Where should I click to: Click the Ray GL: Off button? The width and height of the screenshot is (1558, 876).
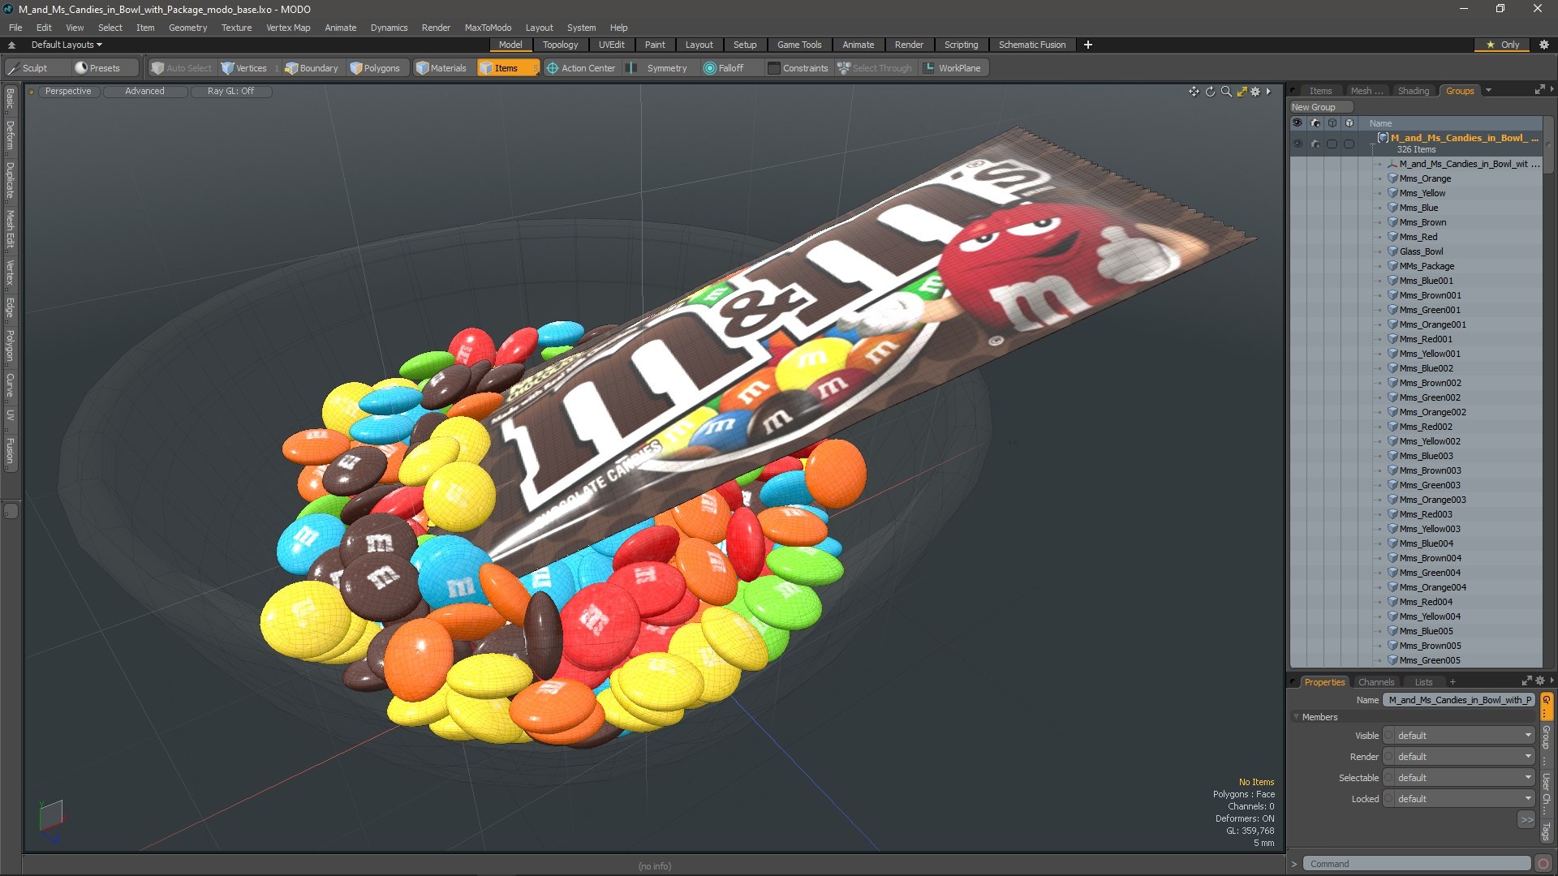(230, 91)
